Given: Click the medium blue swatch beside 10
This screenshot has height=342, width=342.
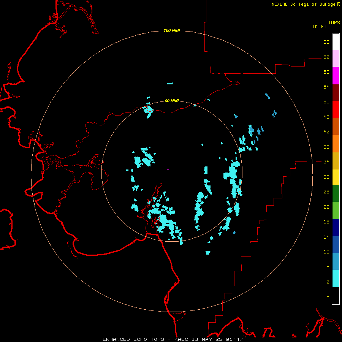Looking at the screenshot, I should pyautogui.click(x=336, y=244).
